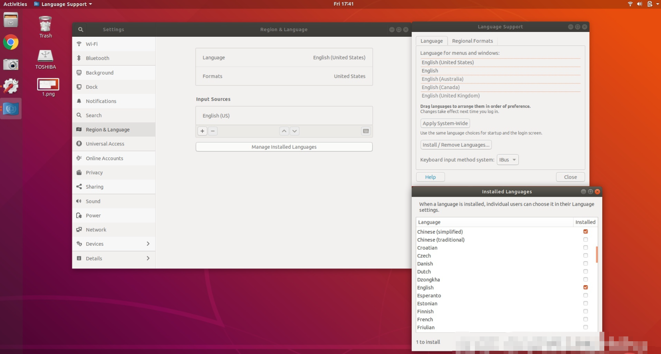Viewport: 661px width, 354px height.
Task: Show keyboard layout preview icon
Action: click(366, 131)
